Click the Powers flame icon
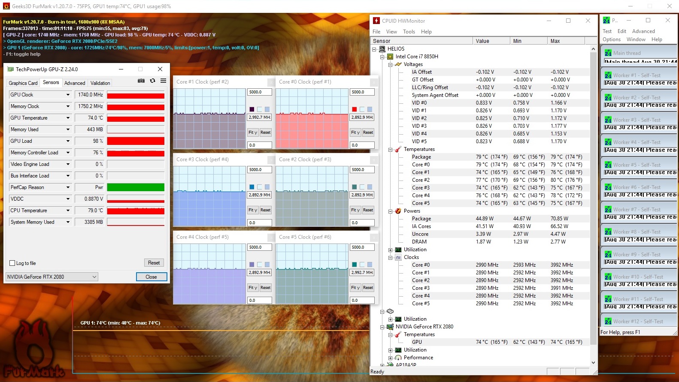679x382 pixels. (398, 211)
